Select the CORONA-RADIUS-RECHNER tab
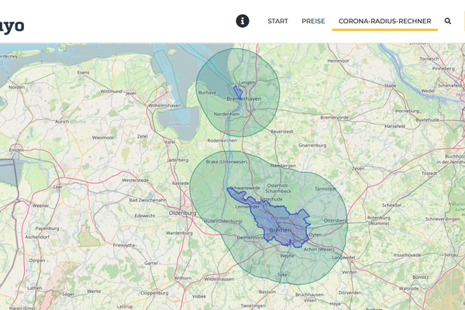465x310 pixels. pos(384,21)
